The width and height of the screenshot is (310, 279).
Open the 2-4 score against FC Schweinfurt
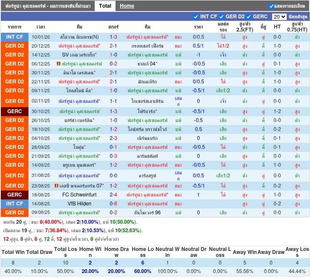(x=113, y=195)
